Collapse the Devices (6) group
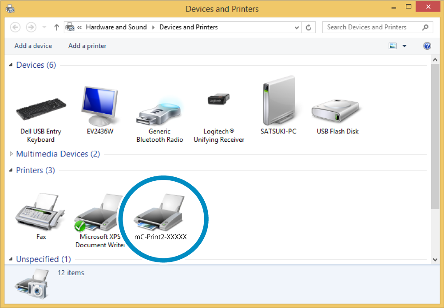 tap(11, 65)
